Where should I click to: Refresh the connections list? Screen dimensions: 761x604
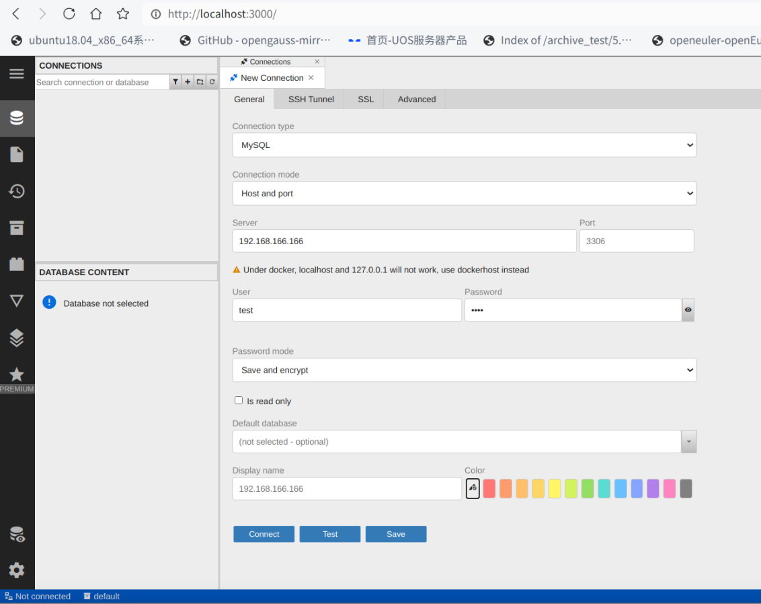point(212,82)
